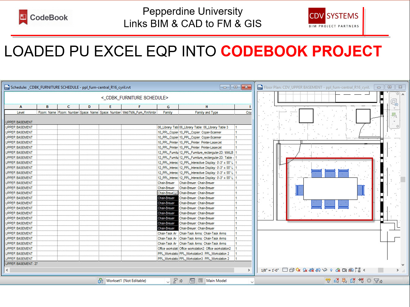Toggle Show Crop Region in view control bar
This screenshot has height=307, width=410.
pos(318,270)
